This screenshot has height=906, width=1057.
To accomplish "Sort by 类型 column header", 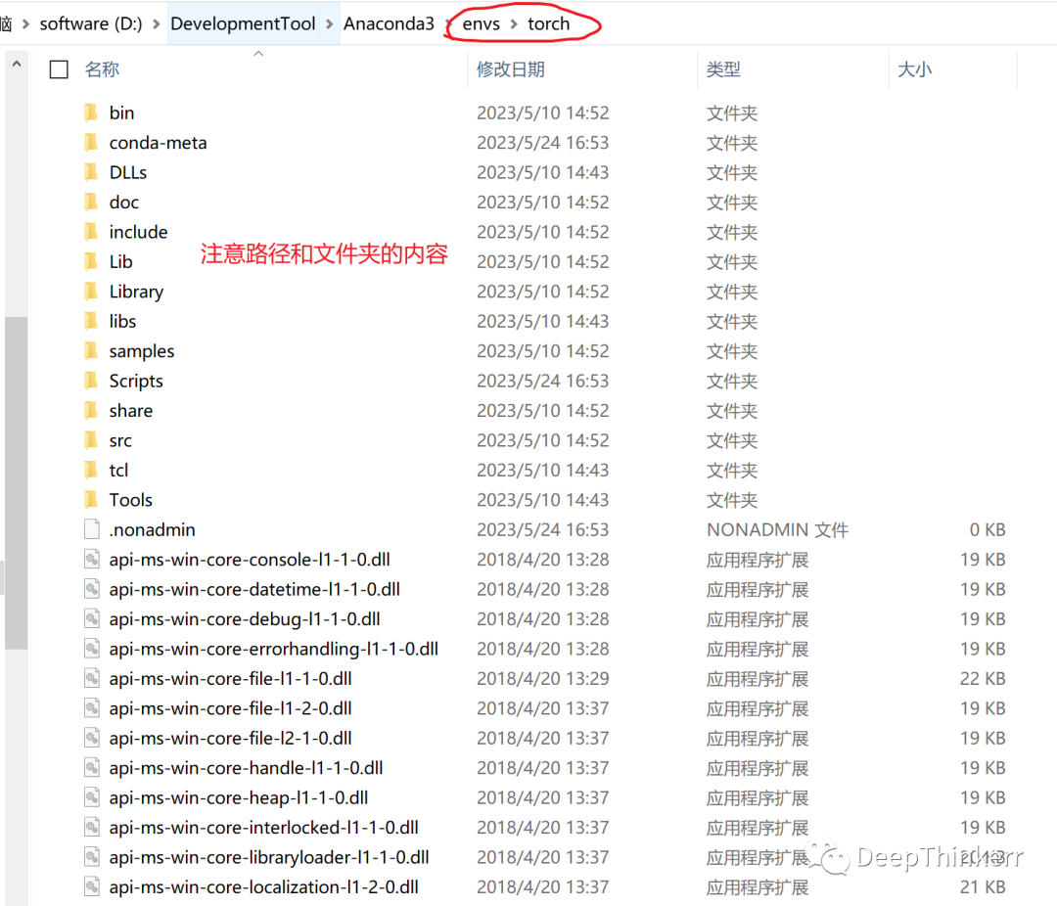I will coord(723,68).
